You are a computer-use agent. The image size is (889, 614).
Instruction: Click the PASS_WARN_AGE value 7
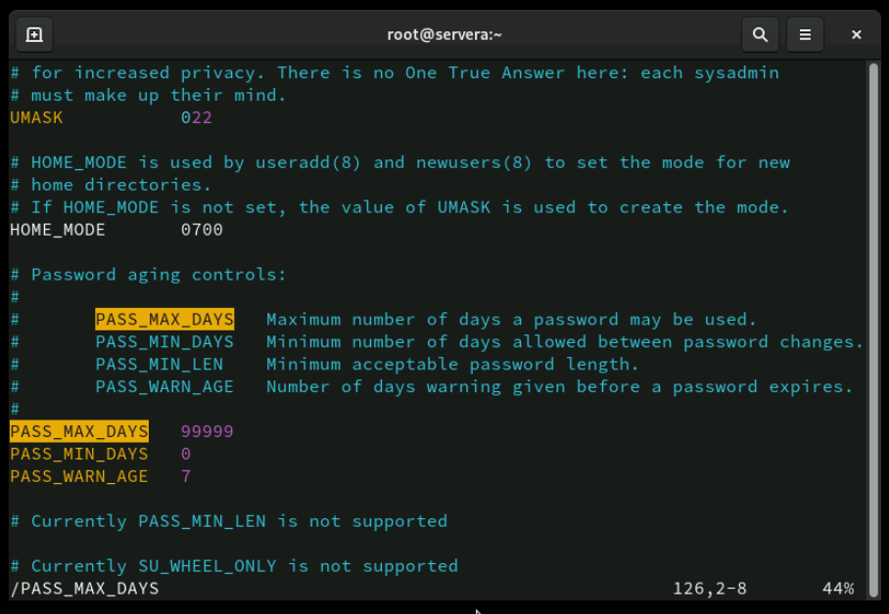pyautogui.click(x=186, y=476)
